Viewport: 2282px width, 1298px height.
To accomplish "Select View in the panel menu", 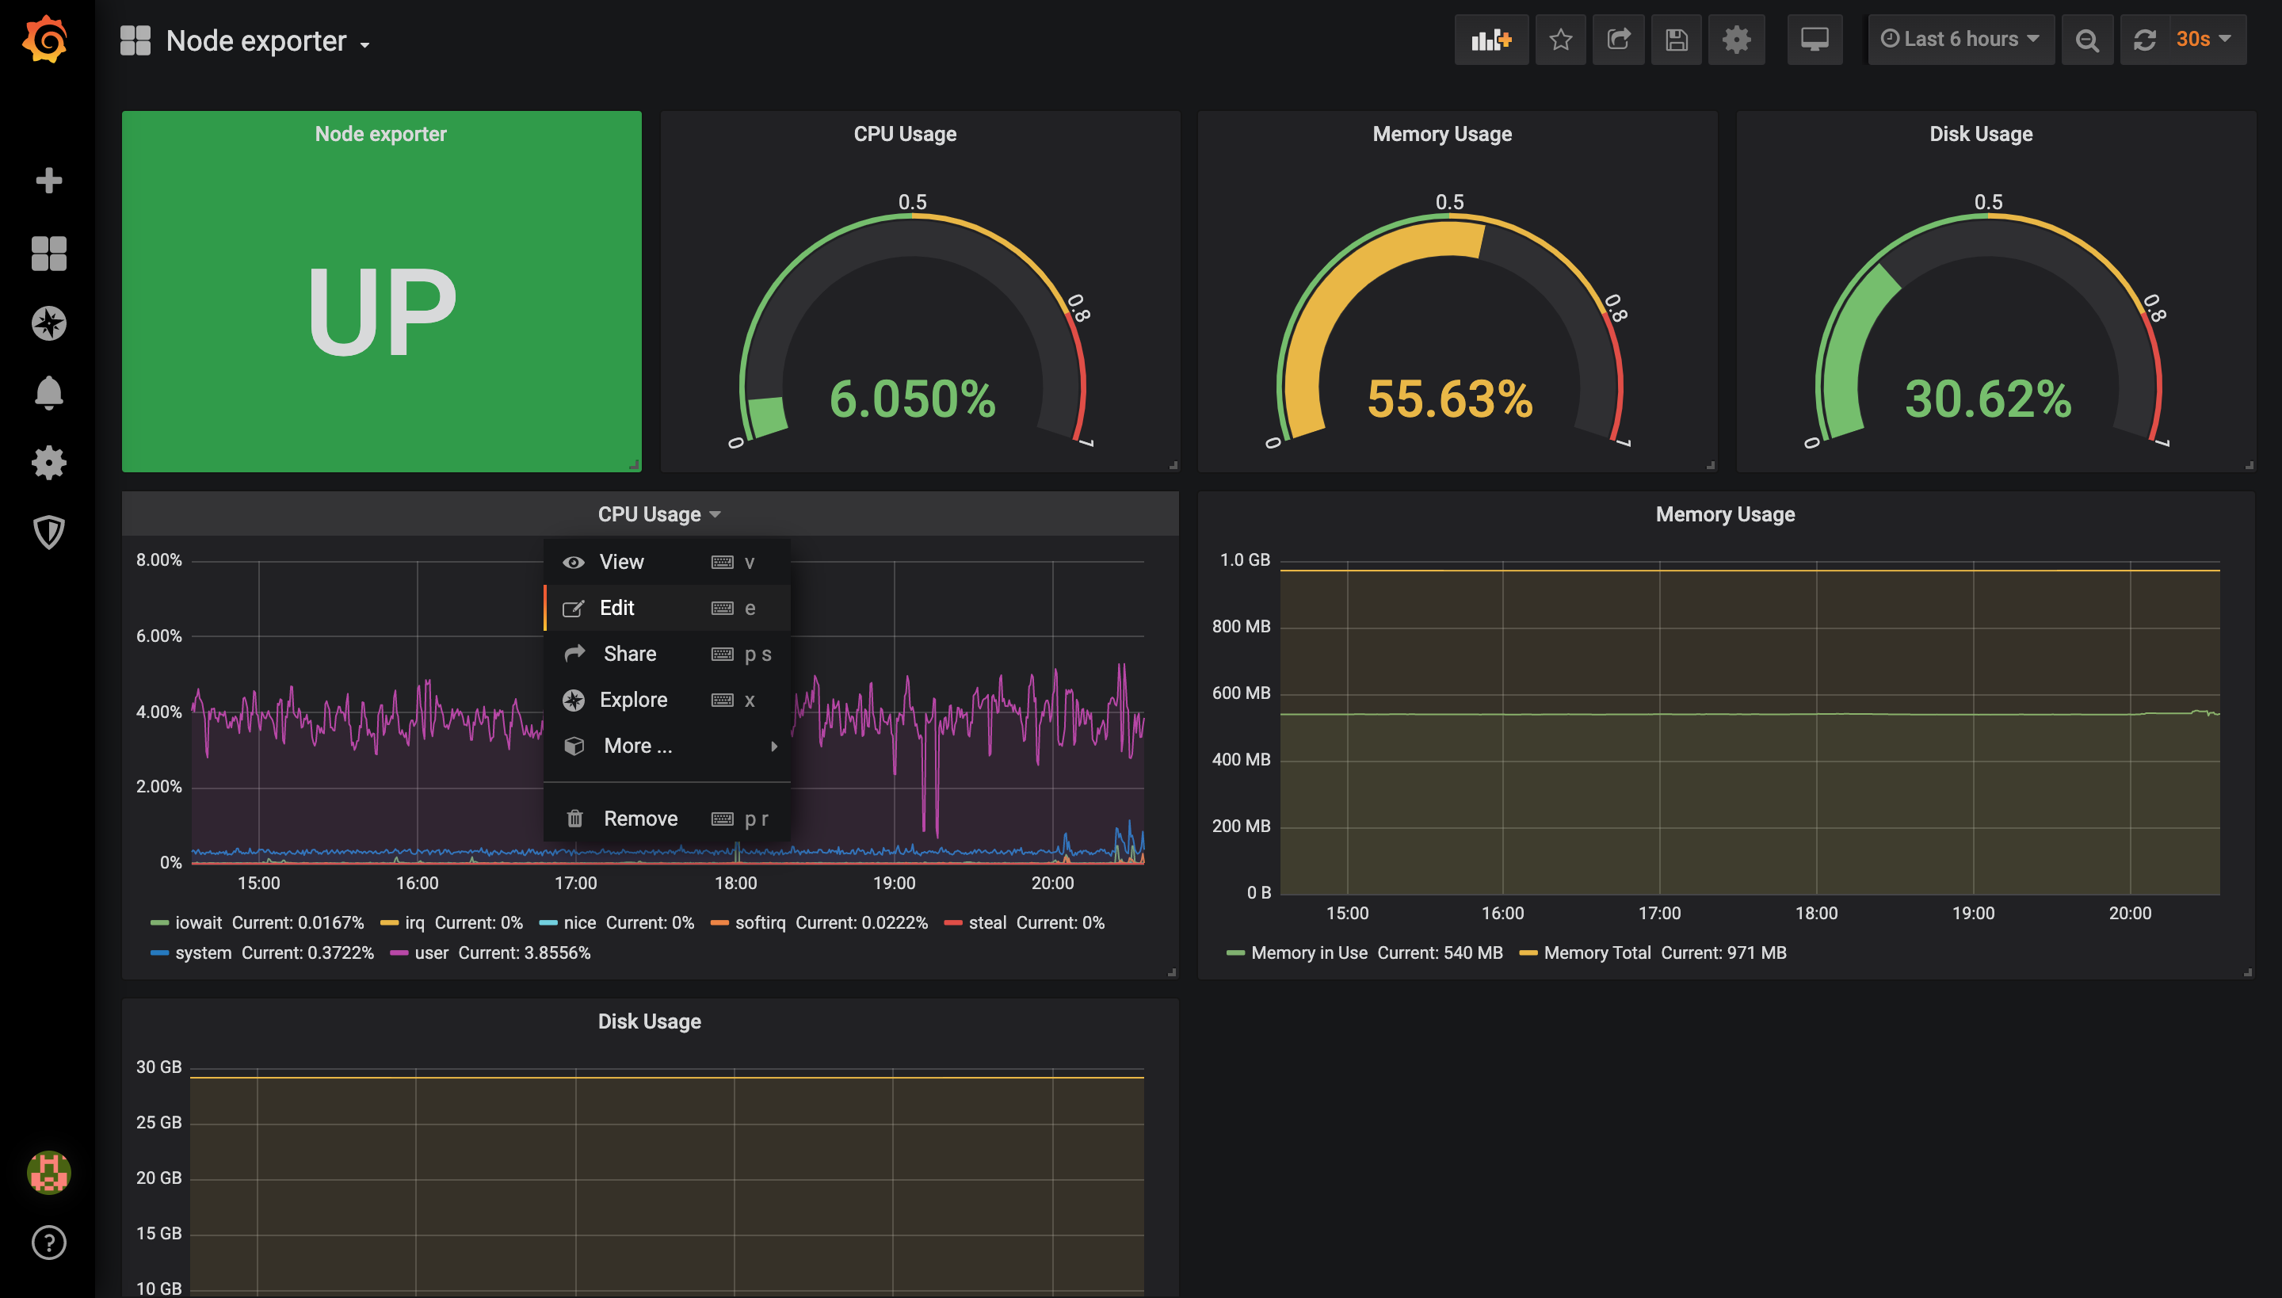I will click(667, 562).
